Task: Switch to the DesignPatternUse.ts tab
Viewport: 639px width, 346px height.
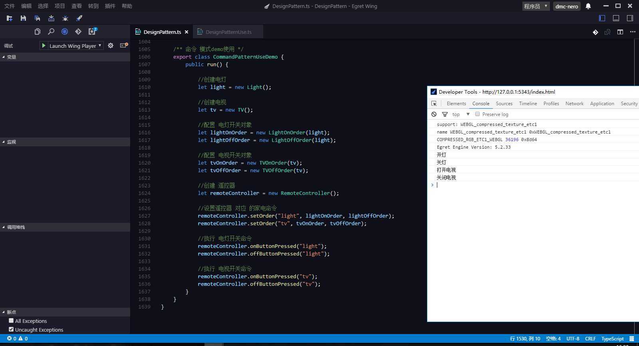Action: coord(228,32)
